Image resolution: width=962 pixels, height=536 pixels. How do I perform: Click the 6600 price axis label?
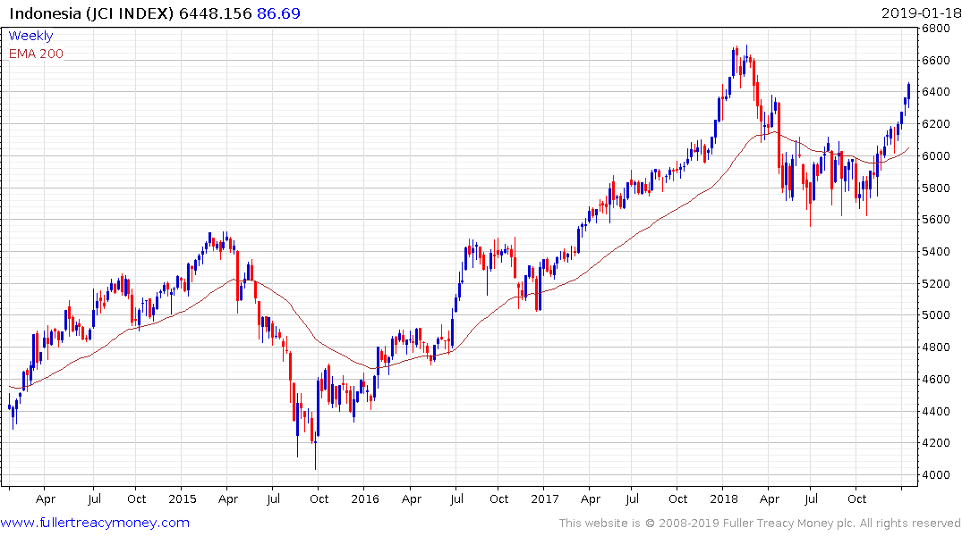(x=936, y=60)
